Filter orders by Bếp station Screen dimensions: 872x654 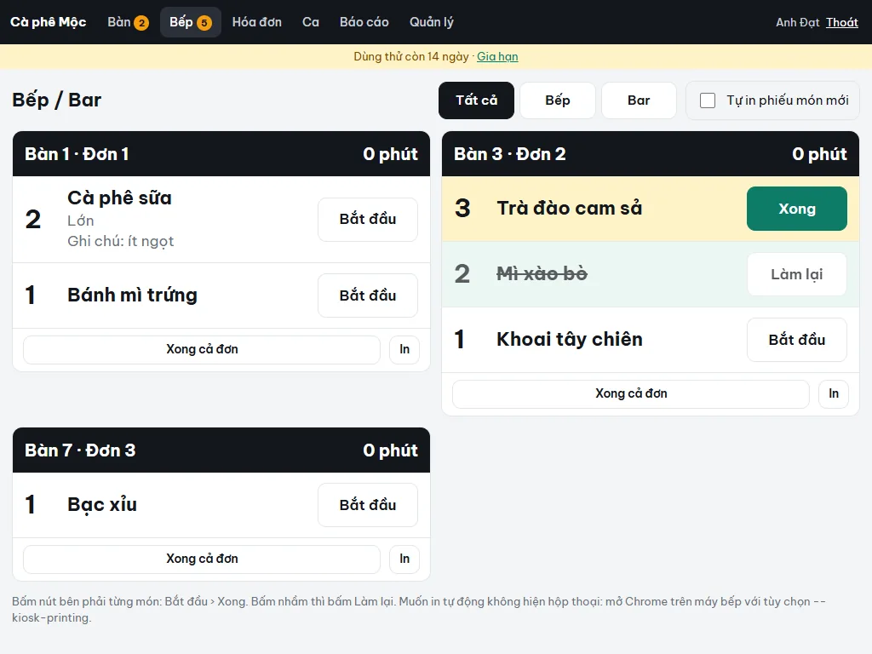pos(558,100)
